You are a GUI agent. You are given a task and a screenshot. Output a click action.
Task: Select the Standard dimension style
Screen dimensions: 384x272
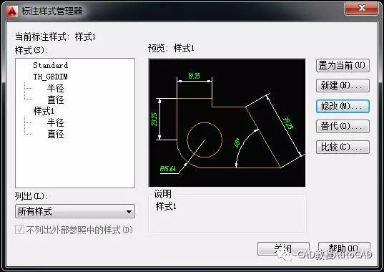click(x=51, y=65)
